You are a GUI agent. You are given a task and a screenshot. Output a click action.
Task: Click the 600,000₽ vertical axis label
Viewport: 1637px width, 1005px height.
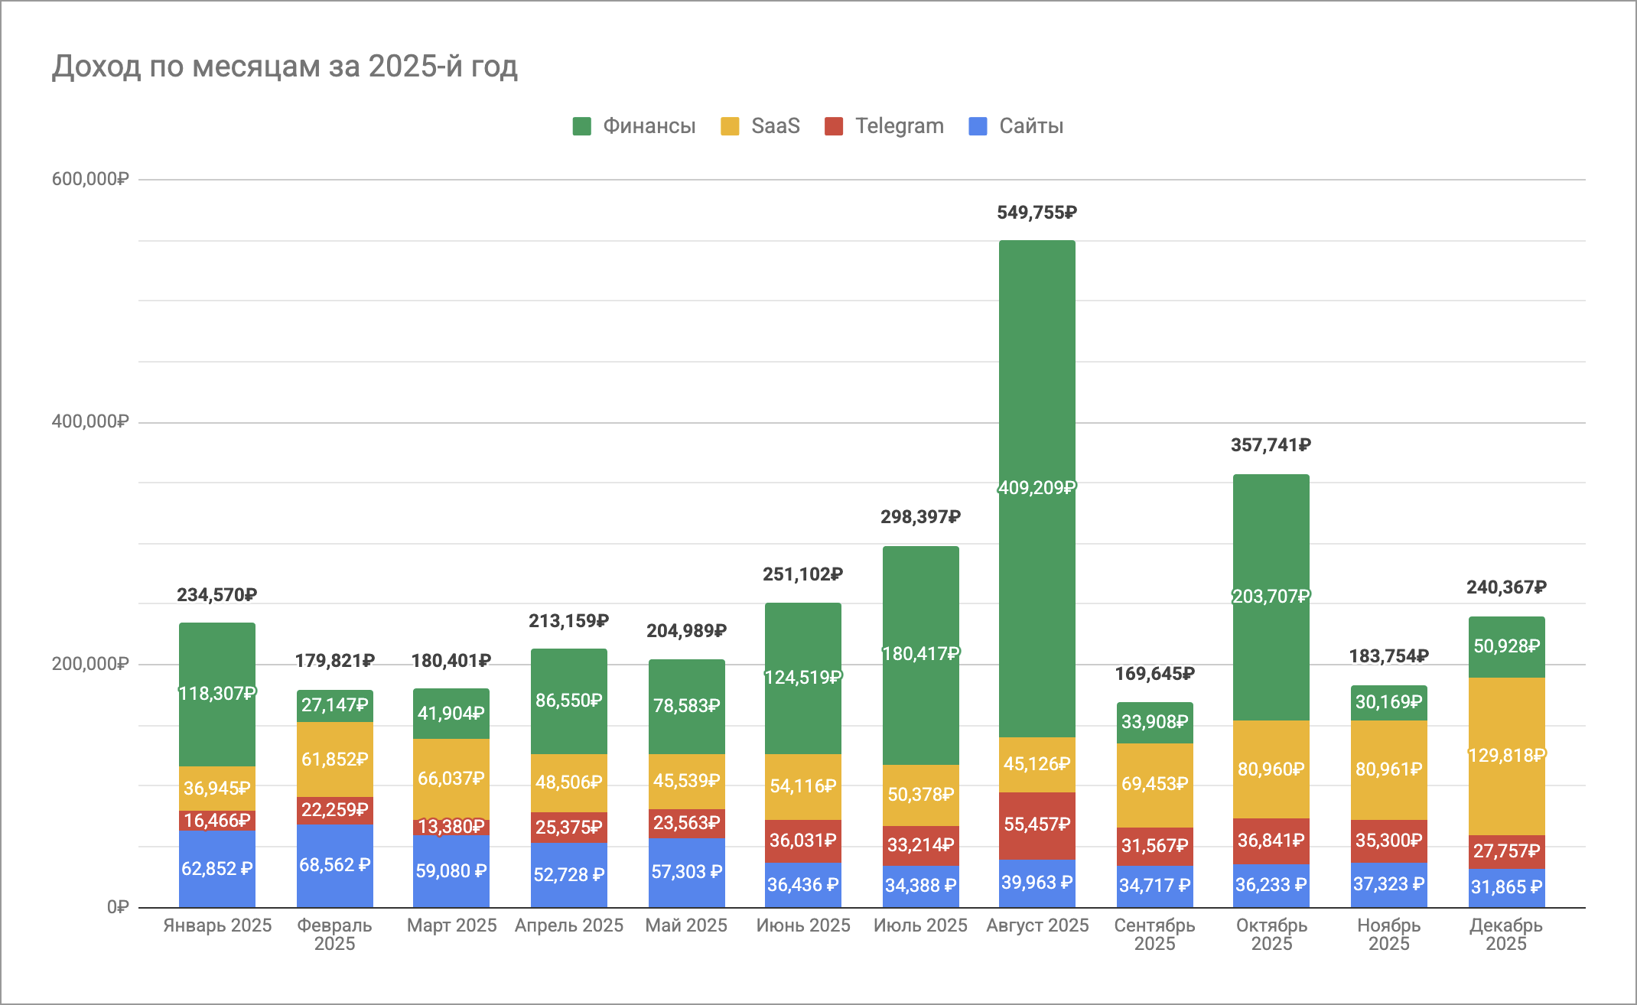(90, 179)
